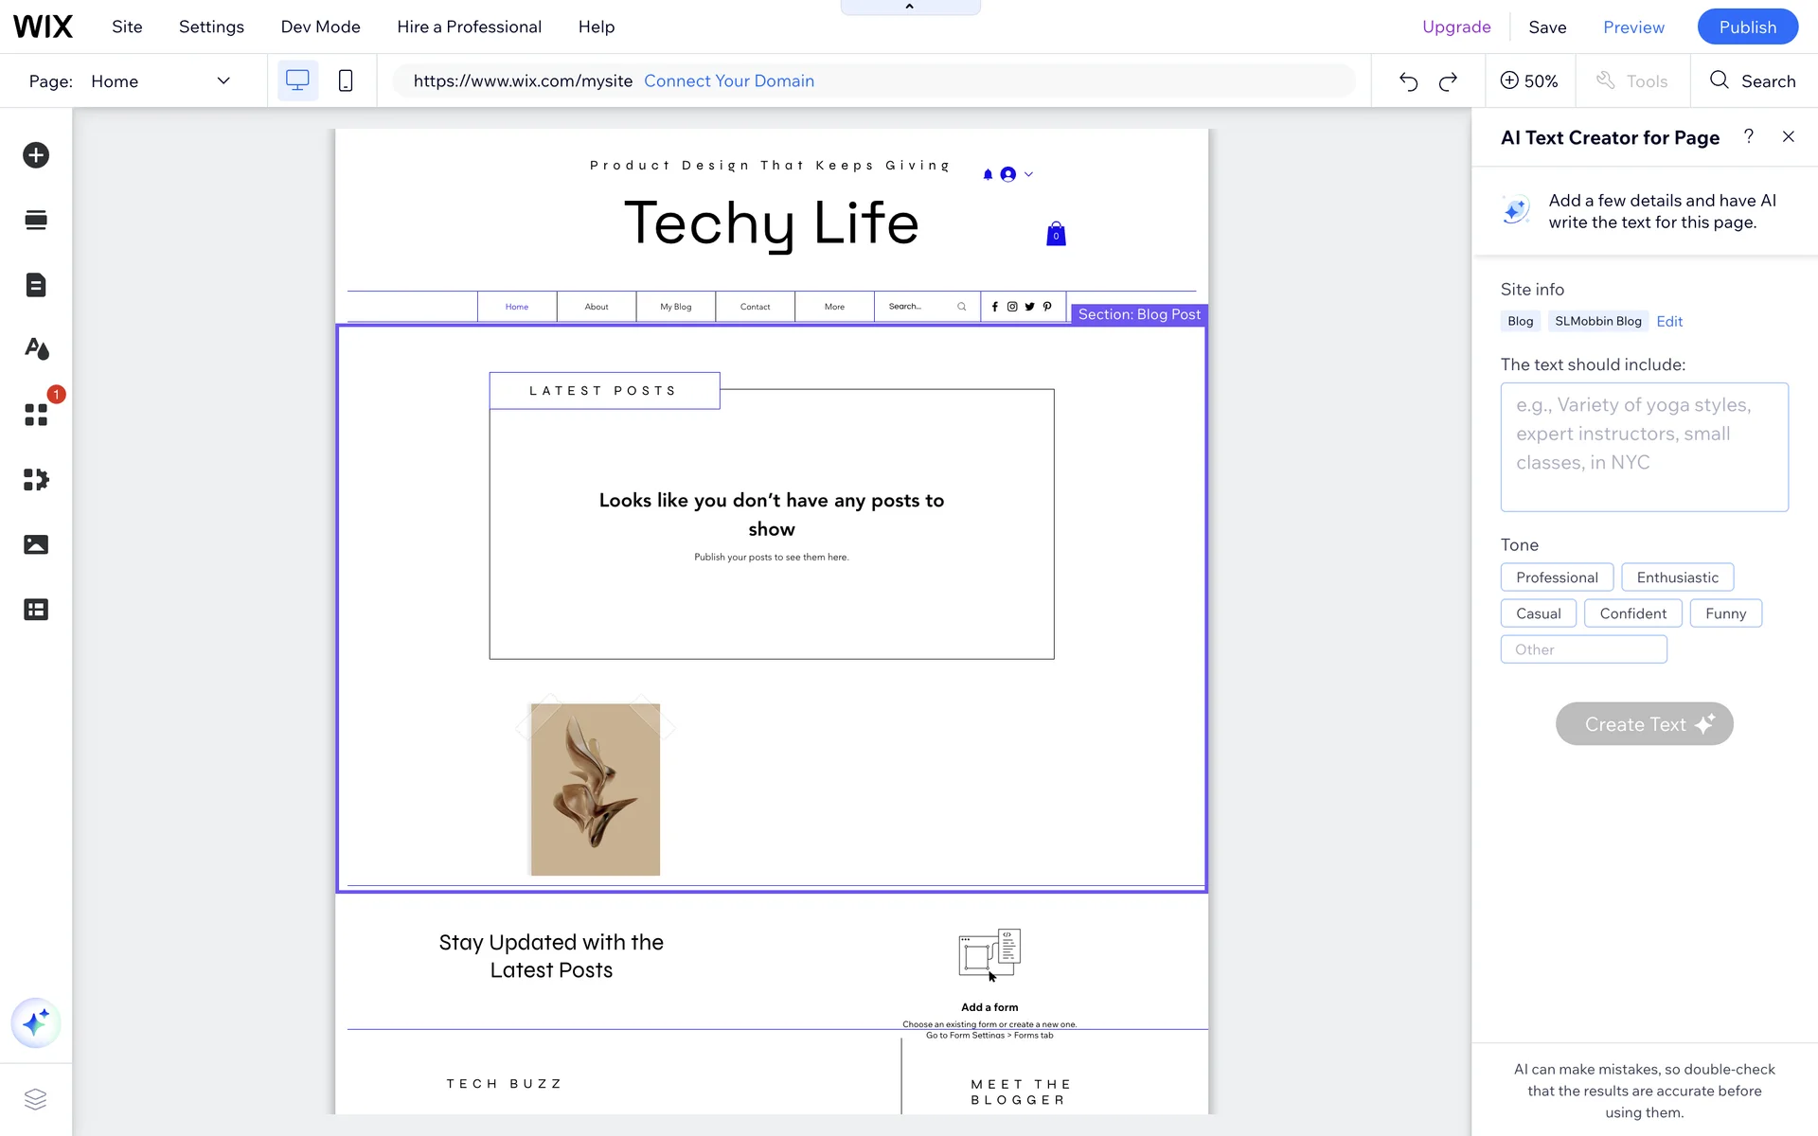Open Pages & Menu sidebar icon
Viewport: 1818px width, 1136px height.
36,285
